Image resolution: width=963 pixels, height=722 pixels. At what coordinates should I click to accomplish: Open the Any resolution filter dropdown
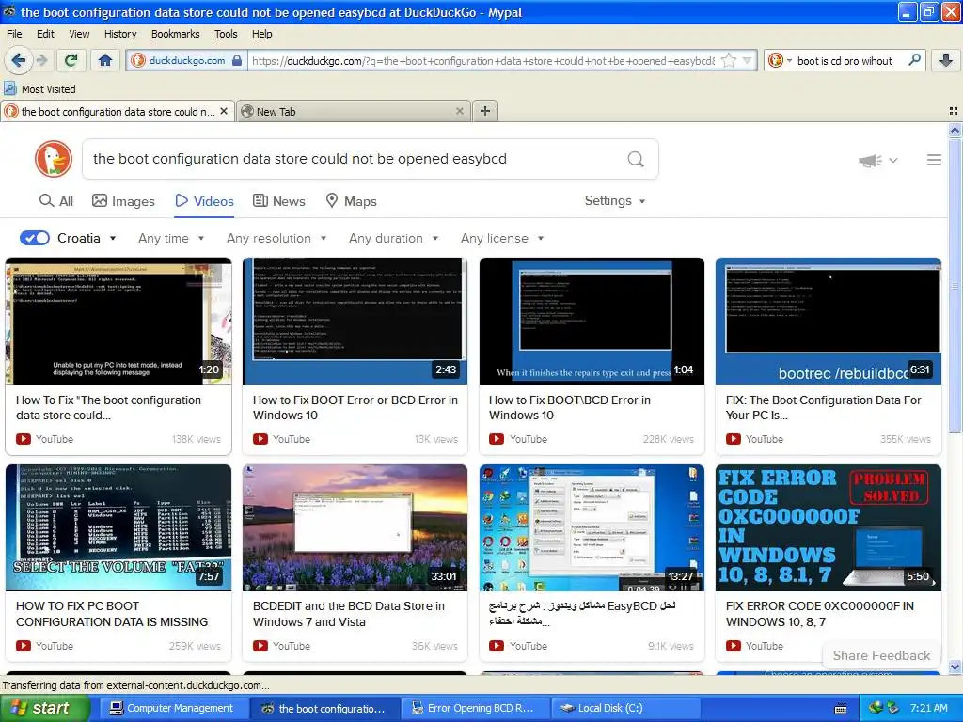(276, 238)
